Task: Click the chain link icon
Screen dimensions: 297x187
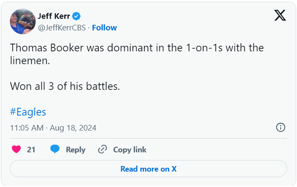Action: pos(102,149)
